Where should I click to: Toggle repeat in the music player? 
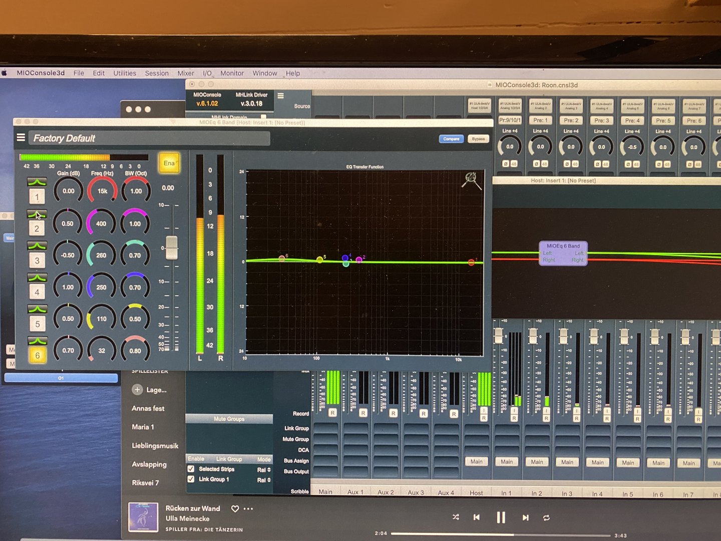point(546,517)
